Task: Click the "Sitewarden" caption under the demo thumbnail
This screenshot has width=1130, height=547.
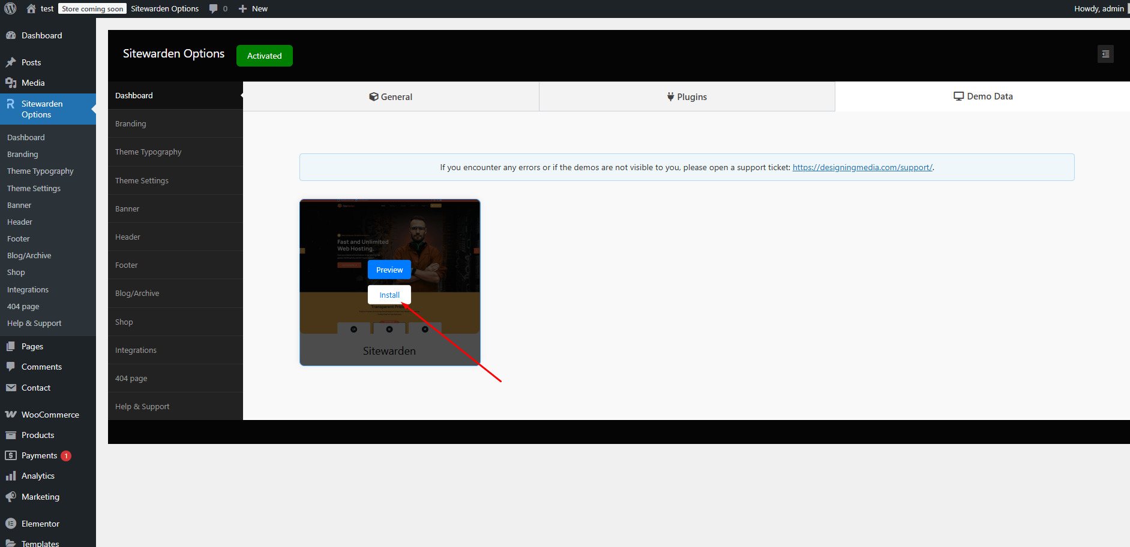Action: (389, 351)
